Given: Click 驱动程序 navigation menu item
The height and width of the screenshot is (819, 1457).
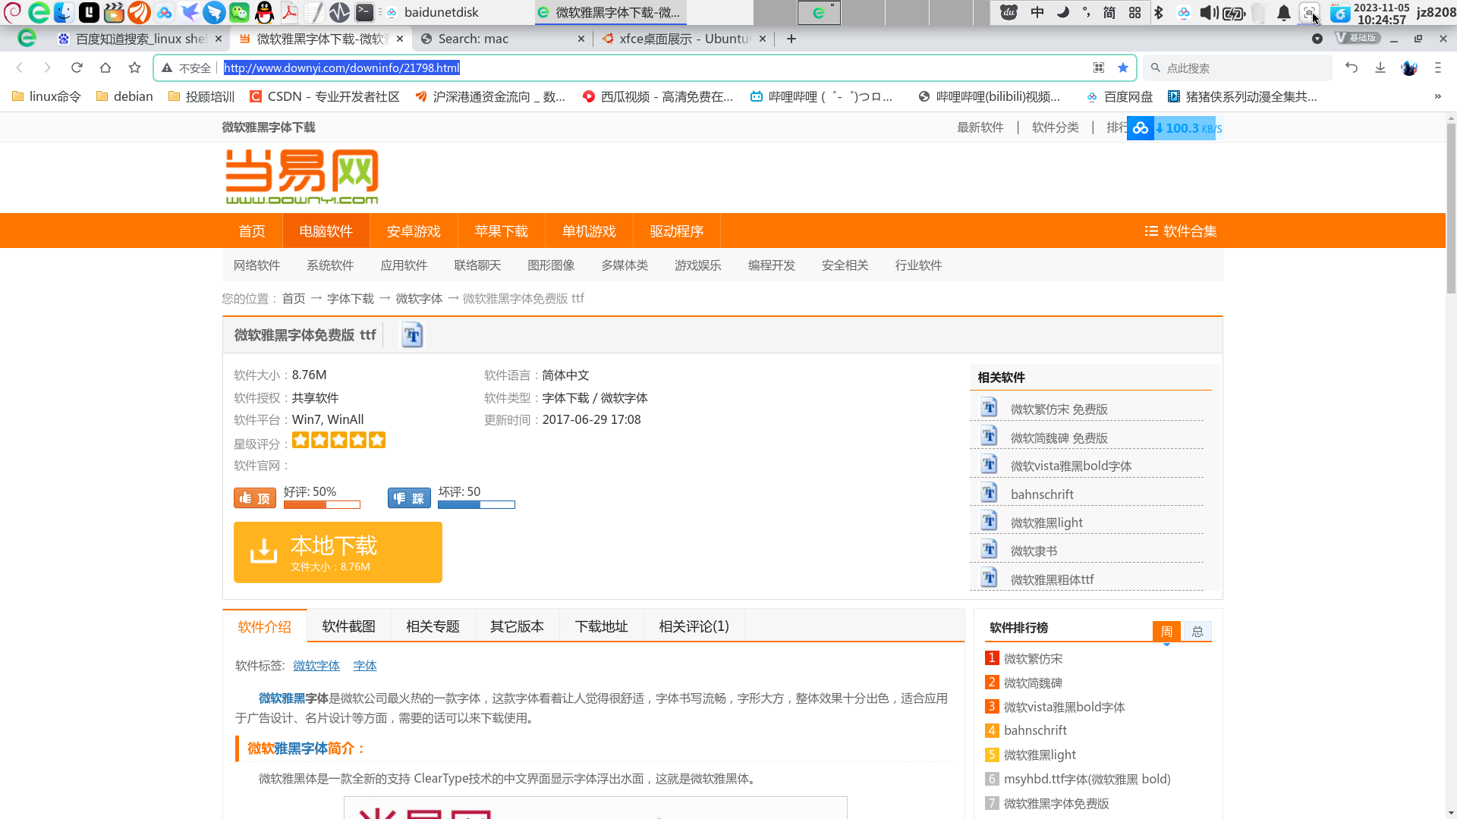Looking at the screenshot, I should click(677, 231).
